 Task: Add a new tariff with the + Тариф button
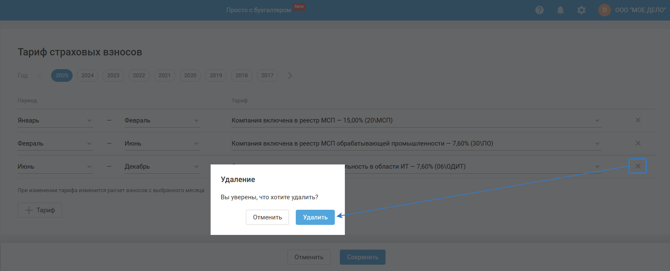click(x=40, y=210)
